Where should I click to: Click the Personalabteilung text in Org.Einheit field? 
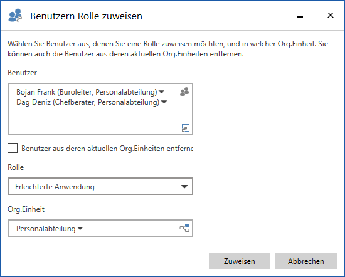[46, 229]
